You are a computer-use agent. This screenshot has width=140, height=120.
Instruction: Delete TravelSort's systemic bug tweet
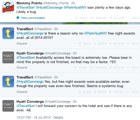pyautogui.click(x=100, y=92)
